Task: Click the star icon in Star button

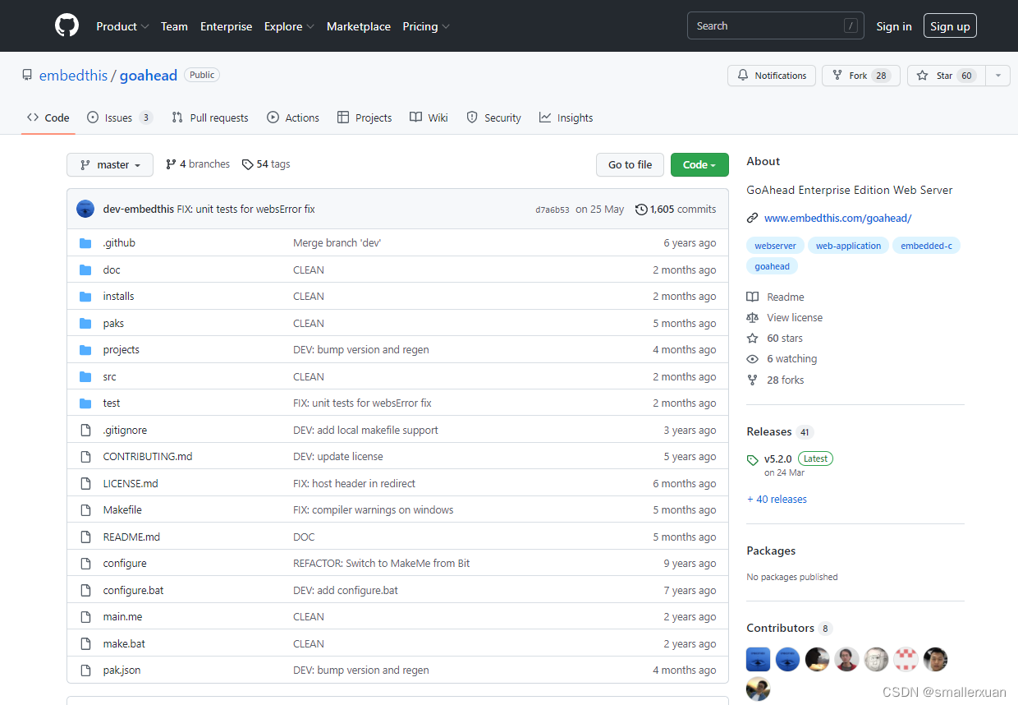Action: point(924,76)
